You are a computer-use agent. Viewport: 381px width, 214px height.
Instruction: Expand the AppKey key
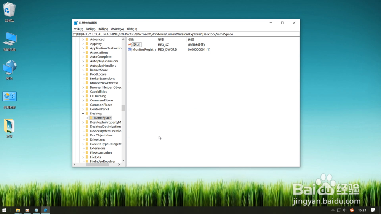[x=83, y=44]
